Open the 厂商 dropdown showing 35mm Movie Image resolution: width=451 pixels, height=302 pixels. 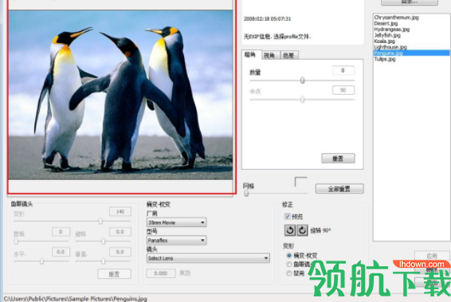176,222
